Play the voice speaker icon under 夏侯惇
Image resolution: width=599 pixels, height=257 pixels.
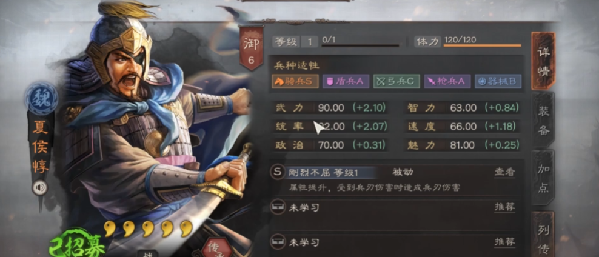[39, 187]
